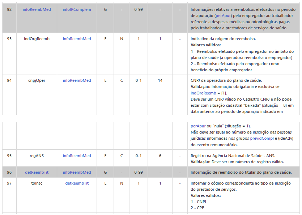Follow perApur link before 'ou "nula"' text
The image size is (302, 215).
tap(198, 126)
